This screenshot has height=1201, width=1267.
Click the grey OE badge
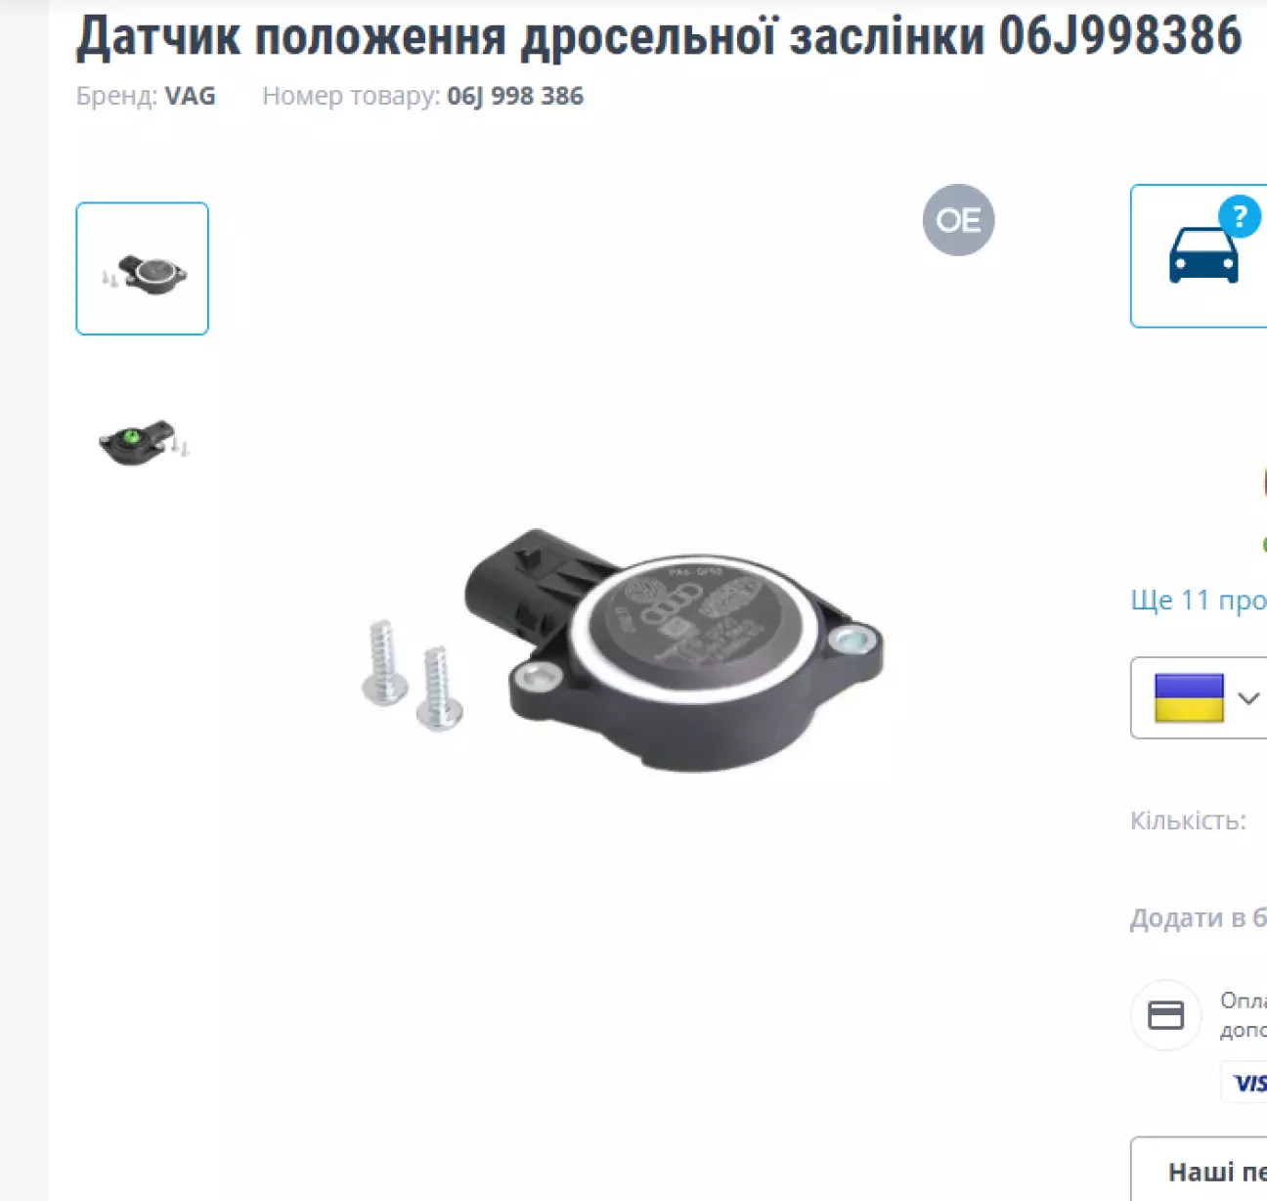point(958,220)
